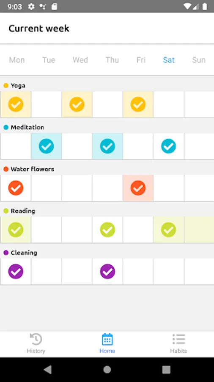
Task: Uncheck Reading on Saturday
Action: tap(168, 230)
